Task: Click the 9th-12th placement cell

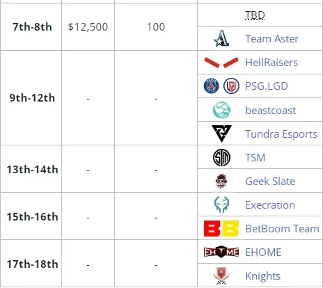Action: point(31,98)
